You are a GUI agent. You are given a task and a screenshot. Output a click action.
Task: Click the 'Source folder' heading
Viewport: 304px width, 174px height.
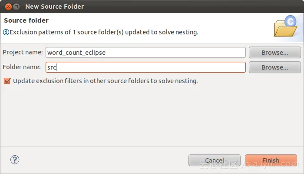click(x=26, y=20)
